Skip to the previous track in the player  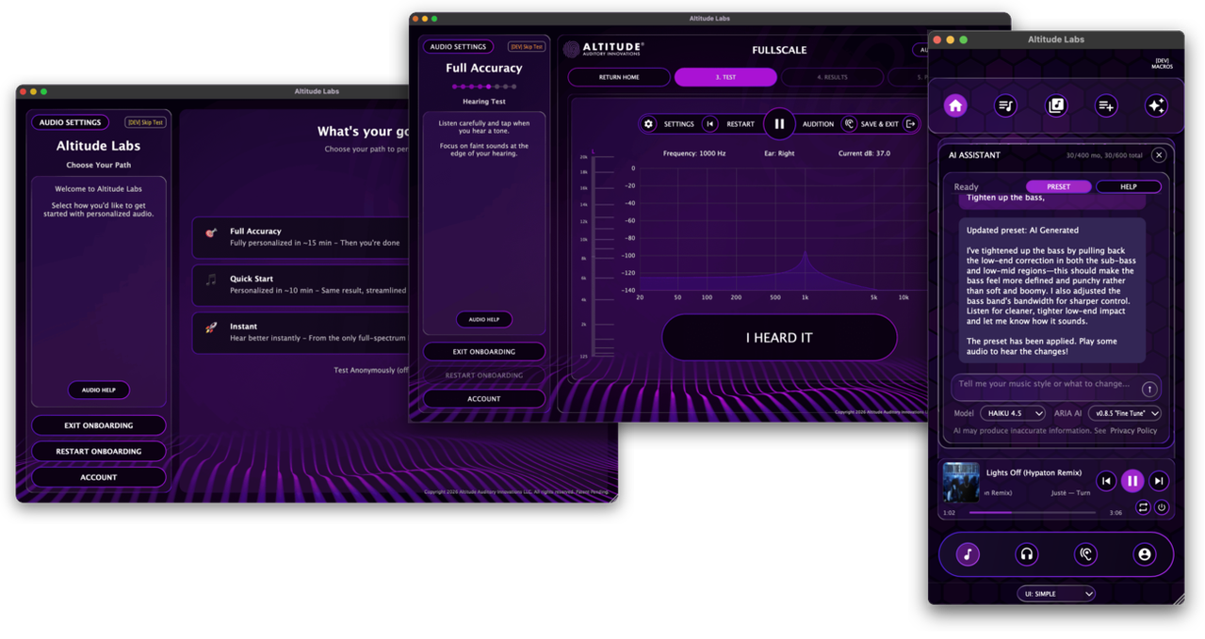click(1106, 481)
